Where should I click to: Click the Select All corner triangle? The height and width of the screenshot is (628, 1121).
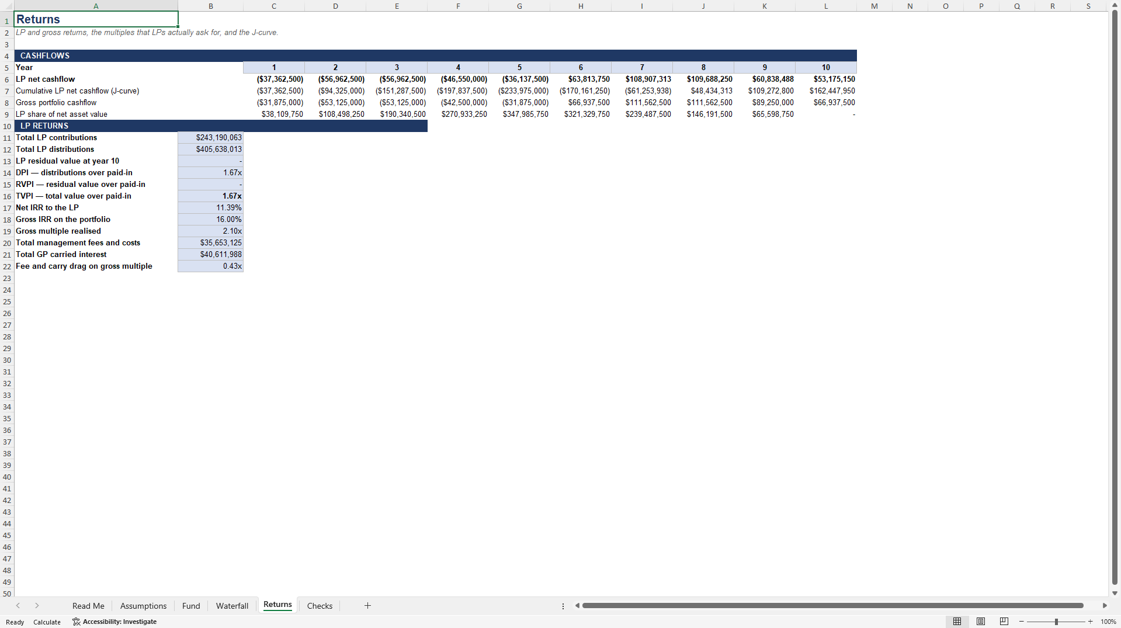click(7, 6)
